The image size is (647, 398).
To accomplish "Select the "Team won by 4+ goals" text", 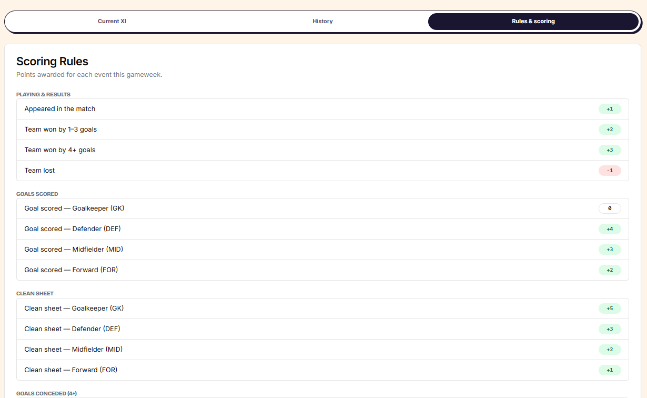I will (x=60, y=150).
